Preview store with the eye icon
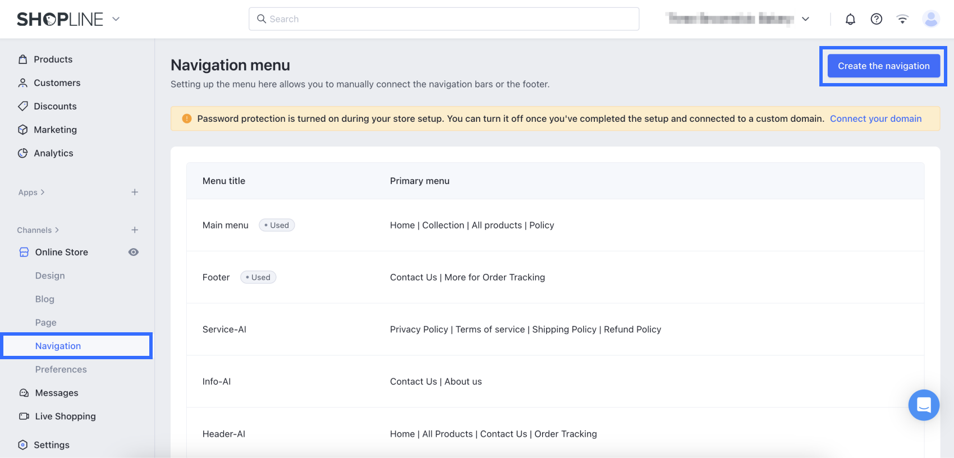Screen dimensions: 954x458 tap(134, 252)
